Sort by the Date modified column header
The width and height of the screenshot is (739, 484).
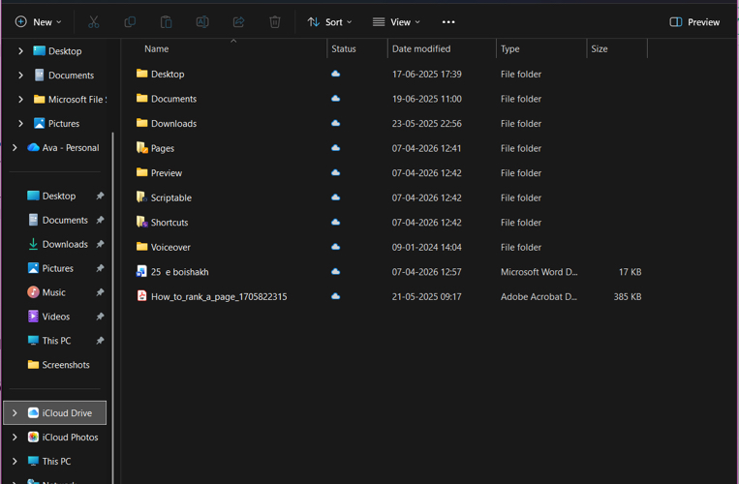pyautogui.click(x=421, y=48)
